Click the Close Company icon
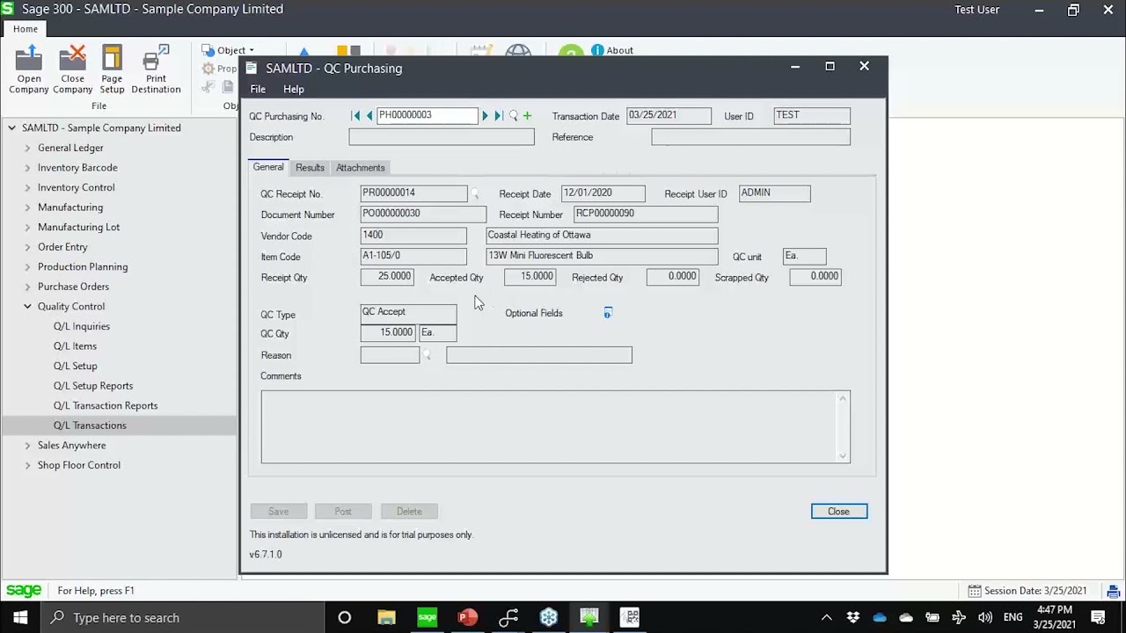This screenshot has height=633, width=1126. (72, 69)
